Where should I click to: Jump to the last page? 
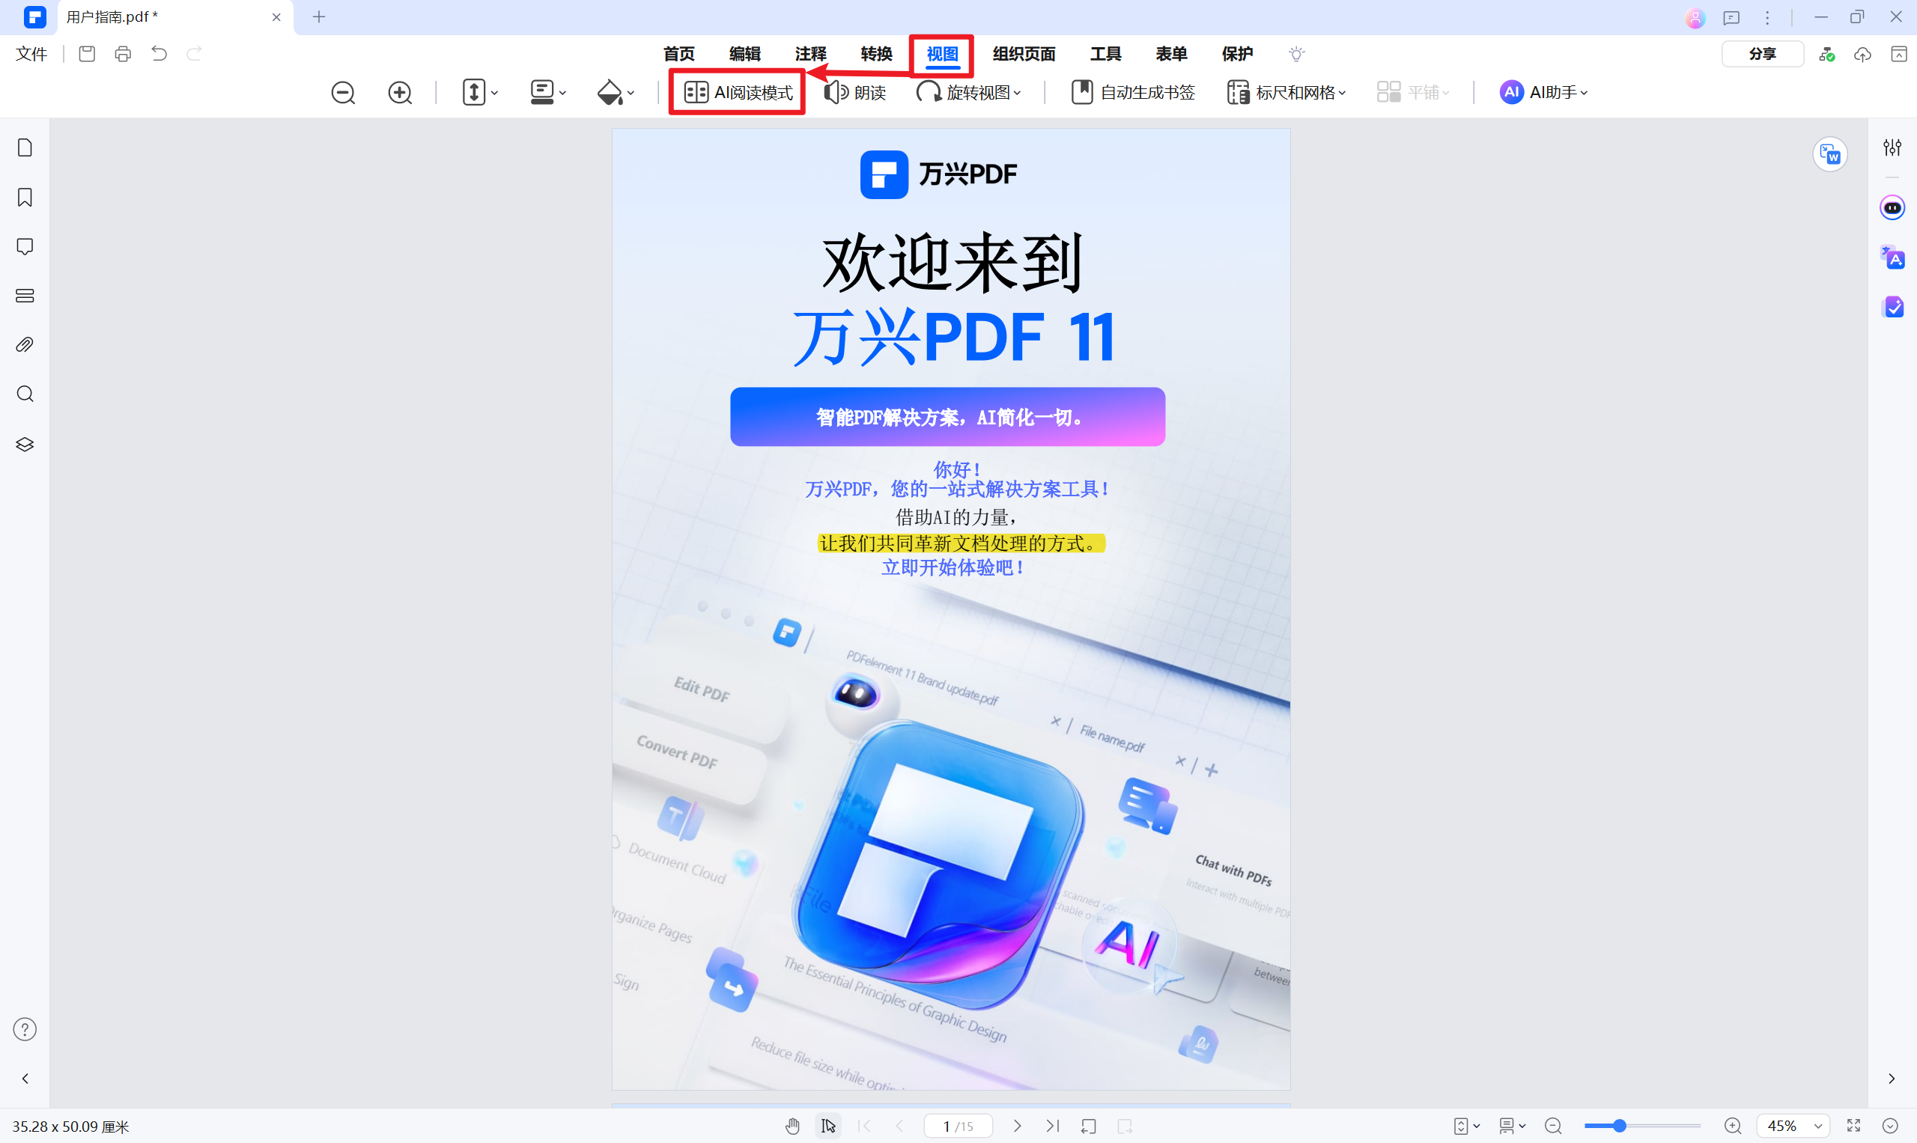1053,1126
